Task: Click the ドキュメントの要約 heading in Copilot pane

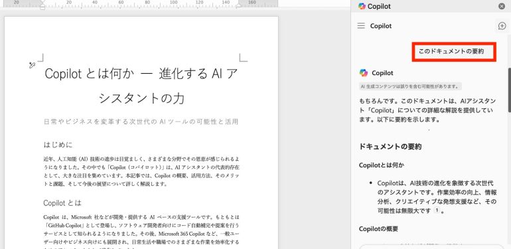Action: [x=390, y=147]
